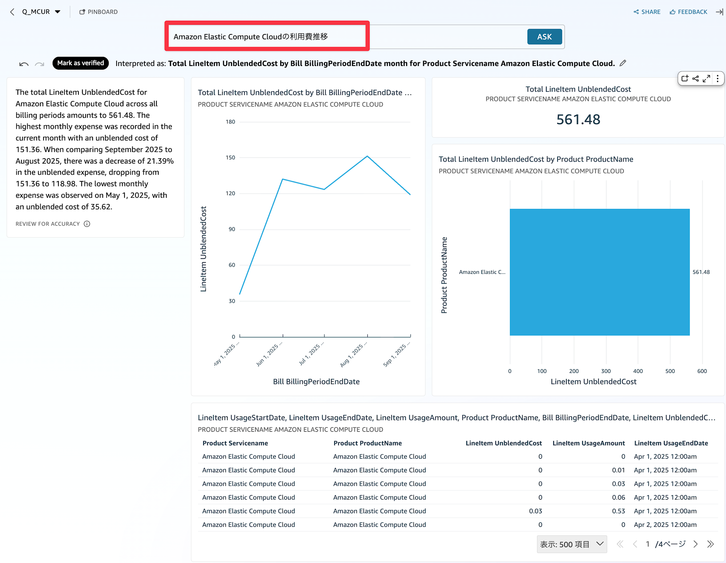This screenshot has width=726, height=563.
Task: Sort by LineItem UnblendedCost column header
Action: [x=504, y=443]
